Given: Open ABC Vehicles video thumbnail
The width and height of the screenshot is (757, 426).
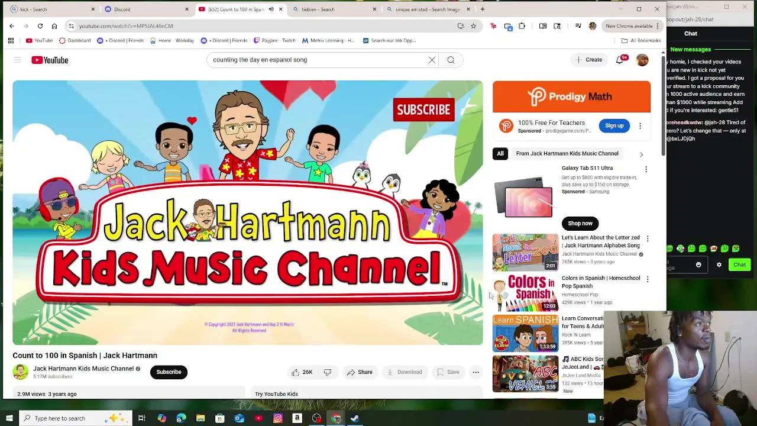Looking at the screenshot, I should [525, 373].
